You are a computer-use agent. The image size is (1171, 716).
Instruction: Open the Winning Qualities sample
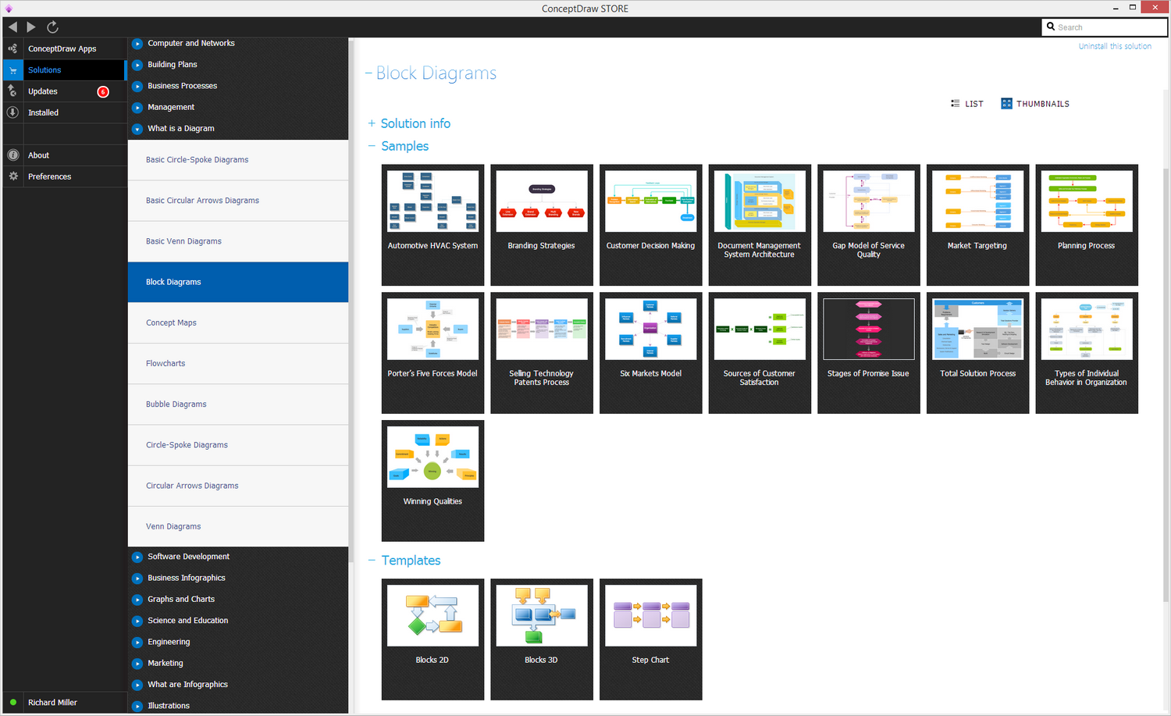click(432, 481)
